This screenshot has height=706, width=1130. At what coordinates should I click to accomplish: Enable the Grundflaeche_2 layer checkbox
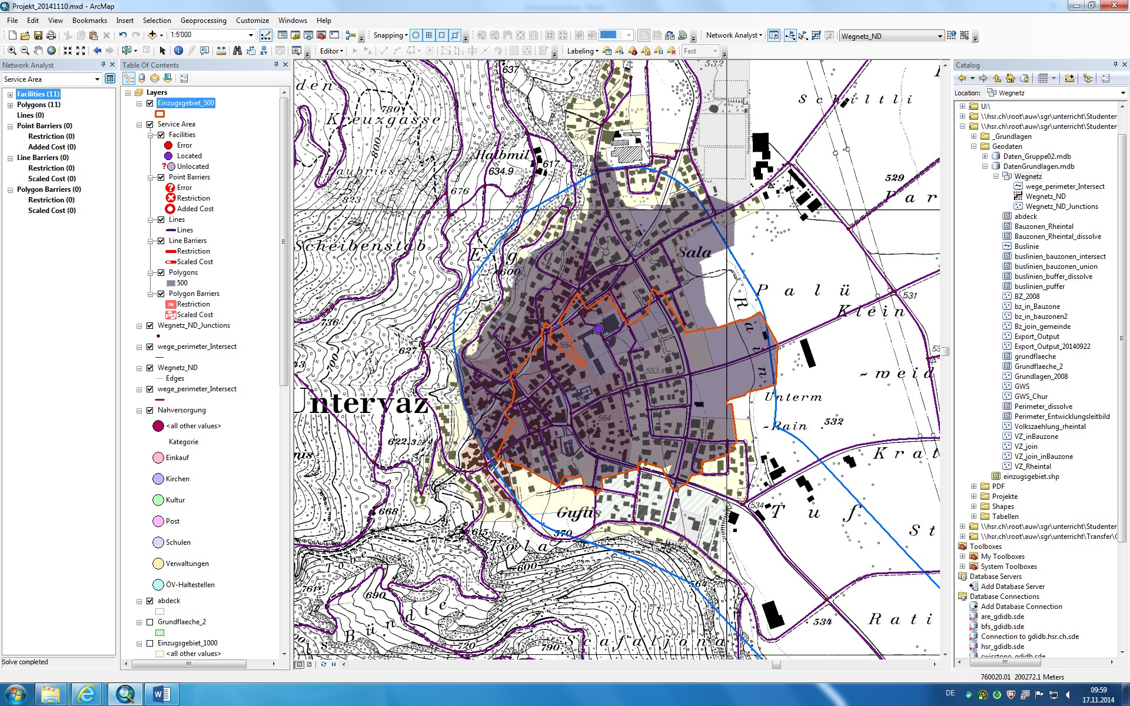point(150,622)
